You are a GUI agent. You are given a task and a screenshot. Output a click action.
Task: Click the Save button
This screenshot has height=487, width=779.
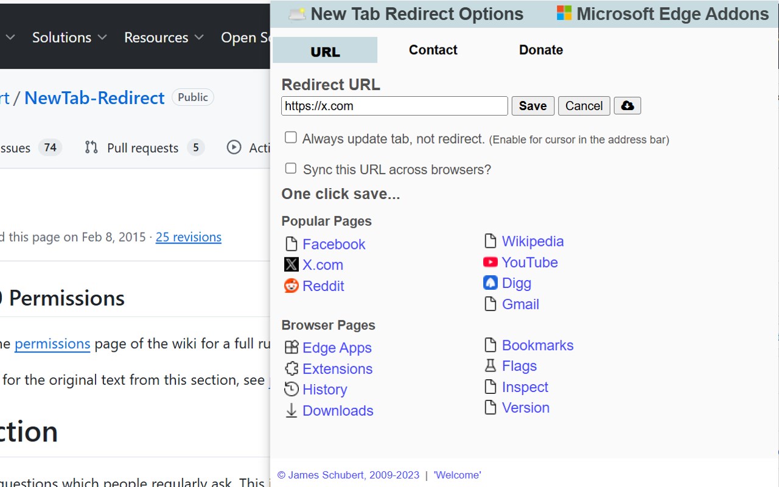533,105
